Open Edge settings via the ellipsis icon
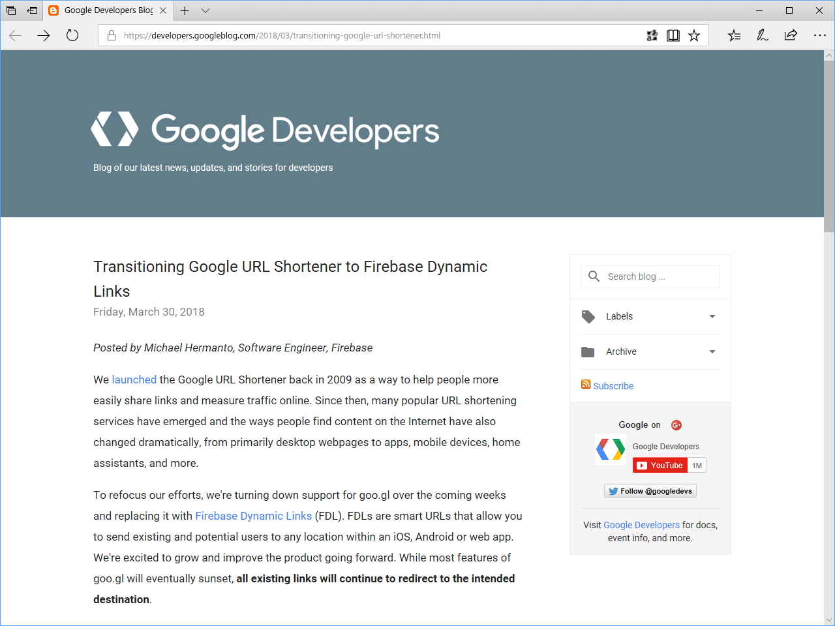 [x=819, y=35]
